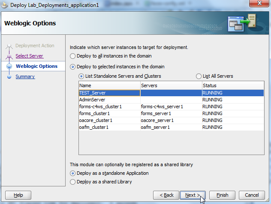Go to the Summary wizard step
Image resolution: width=271 pixels, height=204 pixels.
(25, 76)
